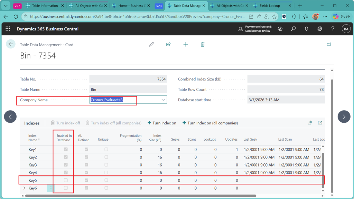Click the plus icon to create new record
354x199 pixels.
(x=186, y=44)
